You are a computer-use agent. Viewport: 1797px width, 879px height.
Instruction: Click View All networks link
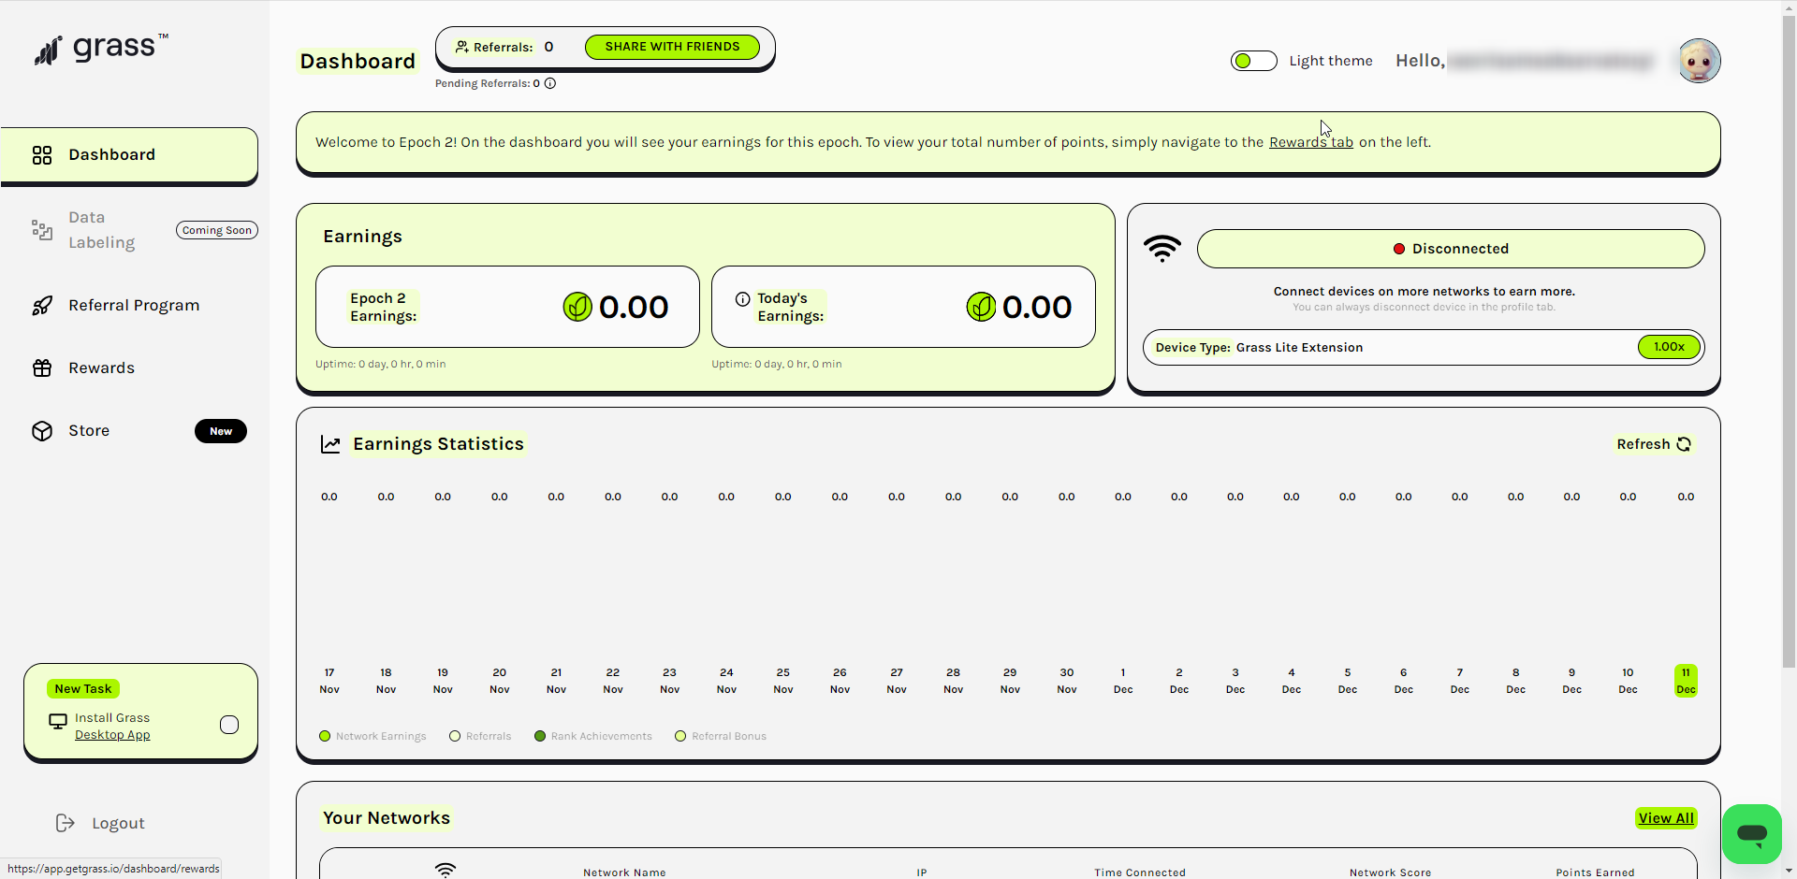(x=1666, y=818)
